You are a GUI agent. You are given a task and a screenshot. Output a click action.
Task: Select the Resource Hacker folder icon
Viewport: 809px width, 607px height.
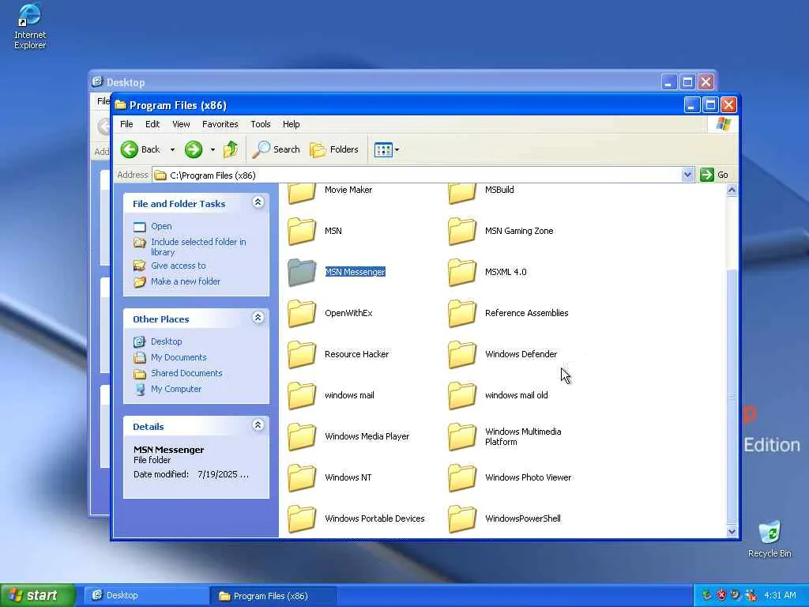tap(302, 354)
